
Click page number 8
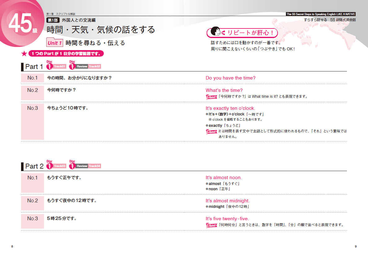[x=12, y=246]
